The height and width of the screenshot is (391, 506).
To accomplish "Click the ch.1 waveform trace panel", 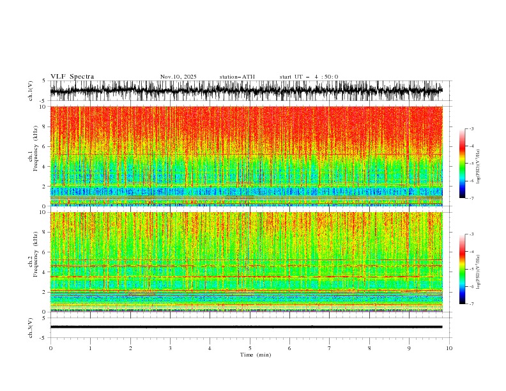I will [x=251, y=91].
